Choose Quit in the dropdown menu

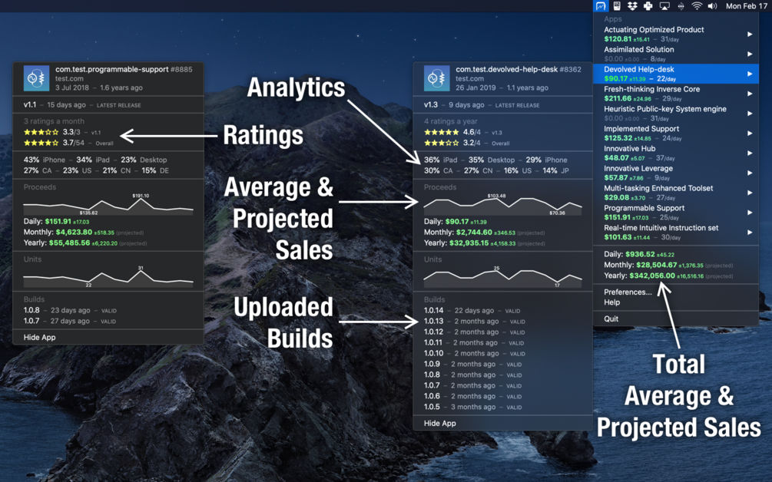[x=611, y=319]
